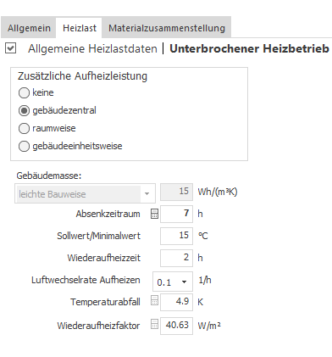Open the Allgemeine Heizlastdaten section
This screenshot has height=357, width=332.
point(92,48)
